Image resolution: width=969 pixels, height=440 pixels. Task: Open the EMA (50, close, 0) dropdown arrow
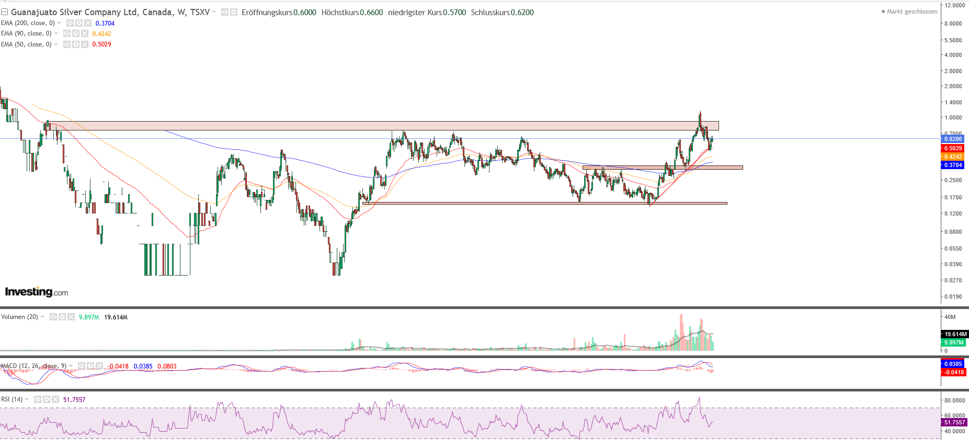point(56,44)
